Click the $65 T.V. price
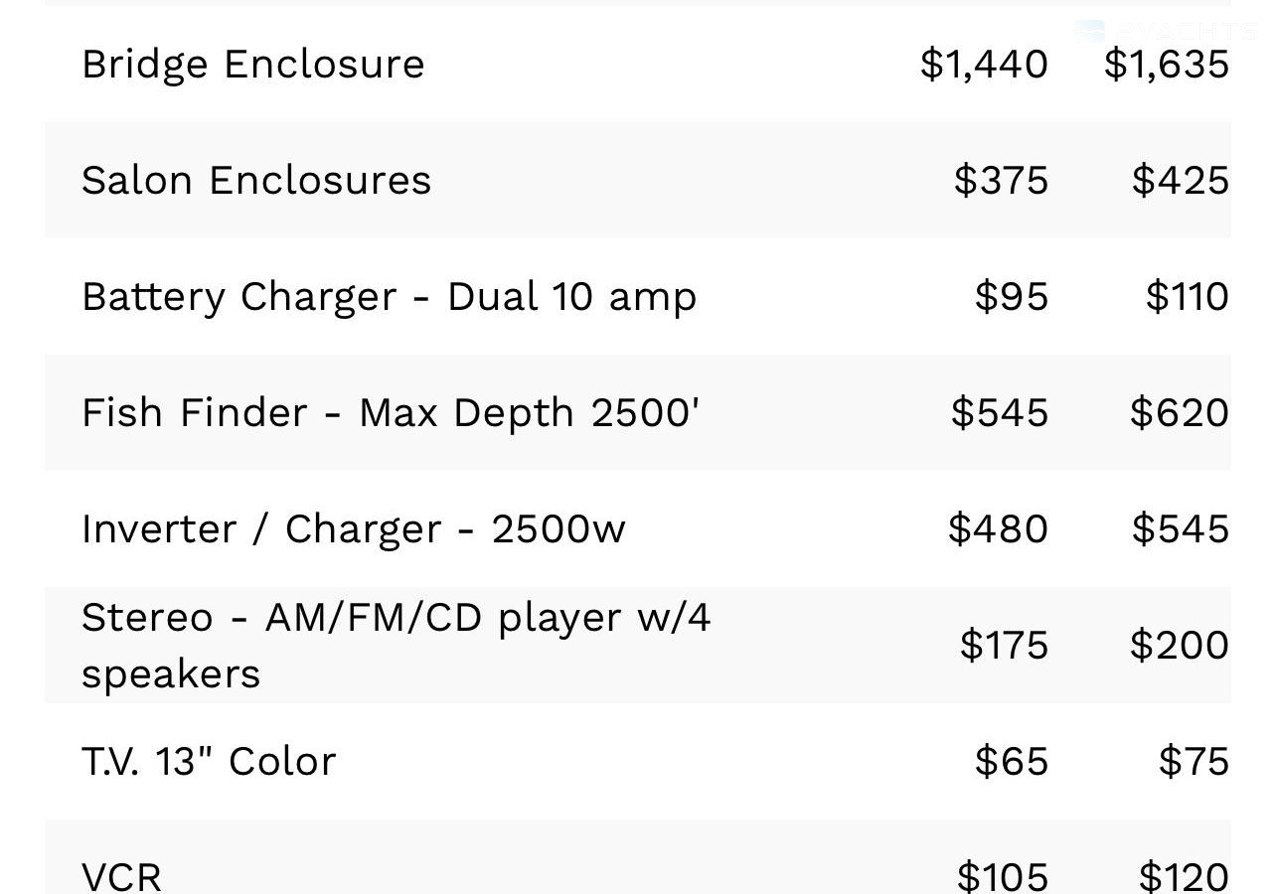1276x894 pixels. pos(1012,762)
